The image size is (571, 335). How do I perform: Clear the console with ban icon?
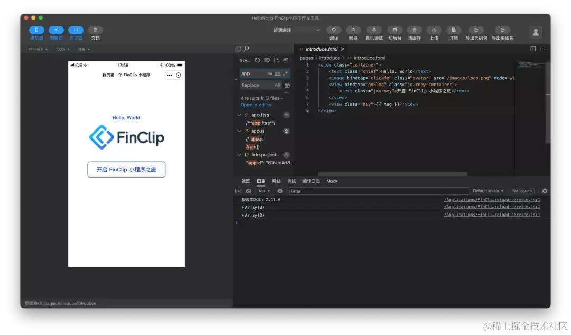click(x=248, y=191)
